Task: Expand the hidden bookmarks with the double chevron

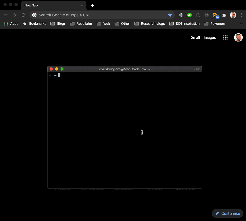Action: (x=241, y=23)
